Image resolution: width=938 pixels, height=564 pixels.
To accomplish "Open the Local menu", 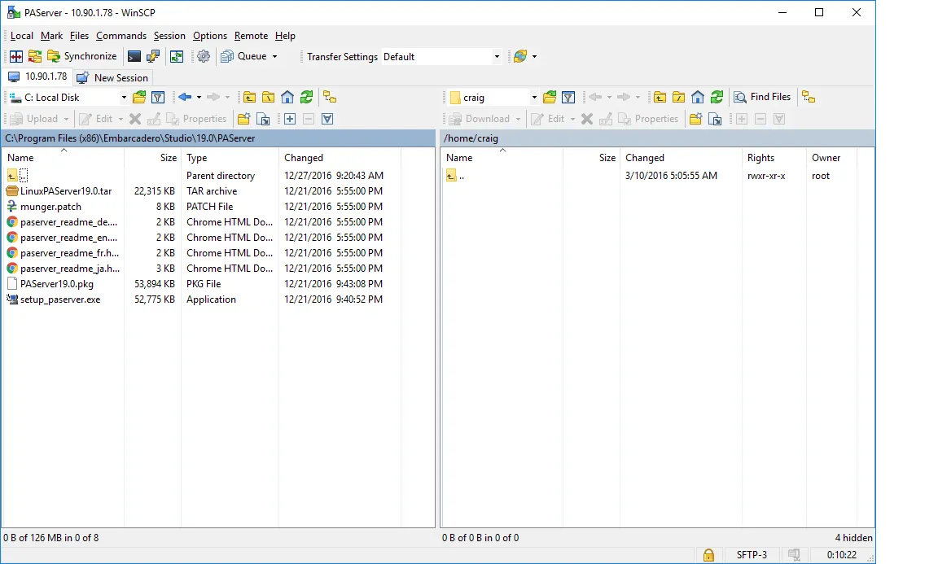I will click(x=21, y=36).
